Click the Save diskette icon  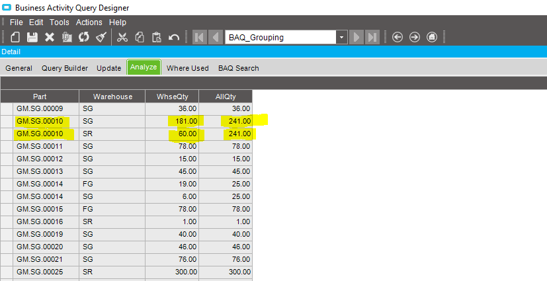(x=32, y=37)
